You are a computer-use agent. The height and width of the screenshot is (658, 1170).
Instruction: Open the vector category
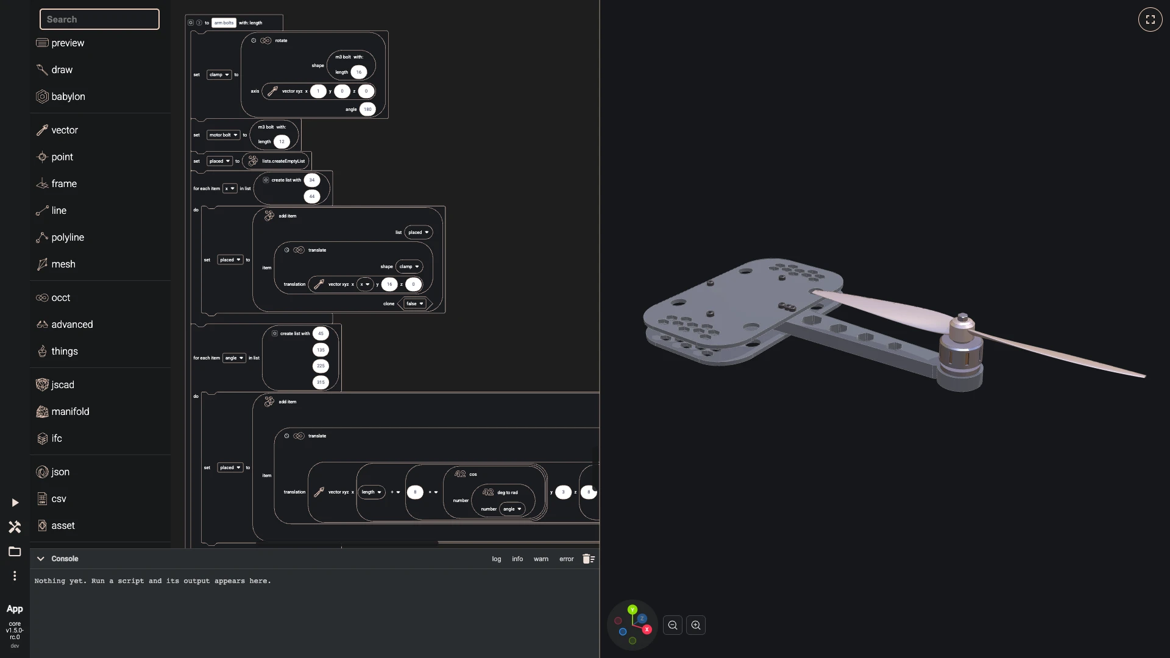coord(100,130)
